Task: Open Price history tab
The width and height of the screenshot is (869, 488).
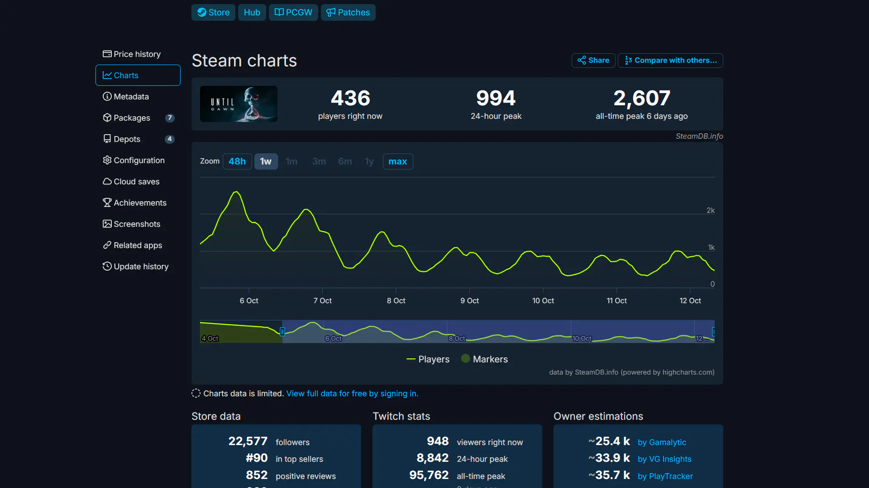Action: click(138, 54)
